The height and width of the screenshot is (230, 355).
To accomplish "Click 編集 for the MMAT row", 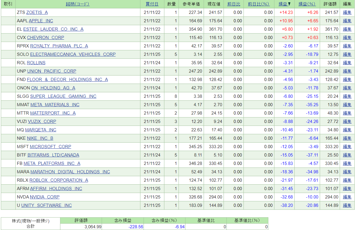I will click(x=347, y=105).
